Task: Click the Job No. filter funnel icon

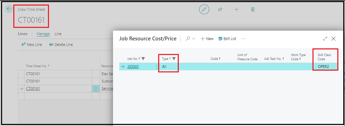Action: coord(143,58)
